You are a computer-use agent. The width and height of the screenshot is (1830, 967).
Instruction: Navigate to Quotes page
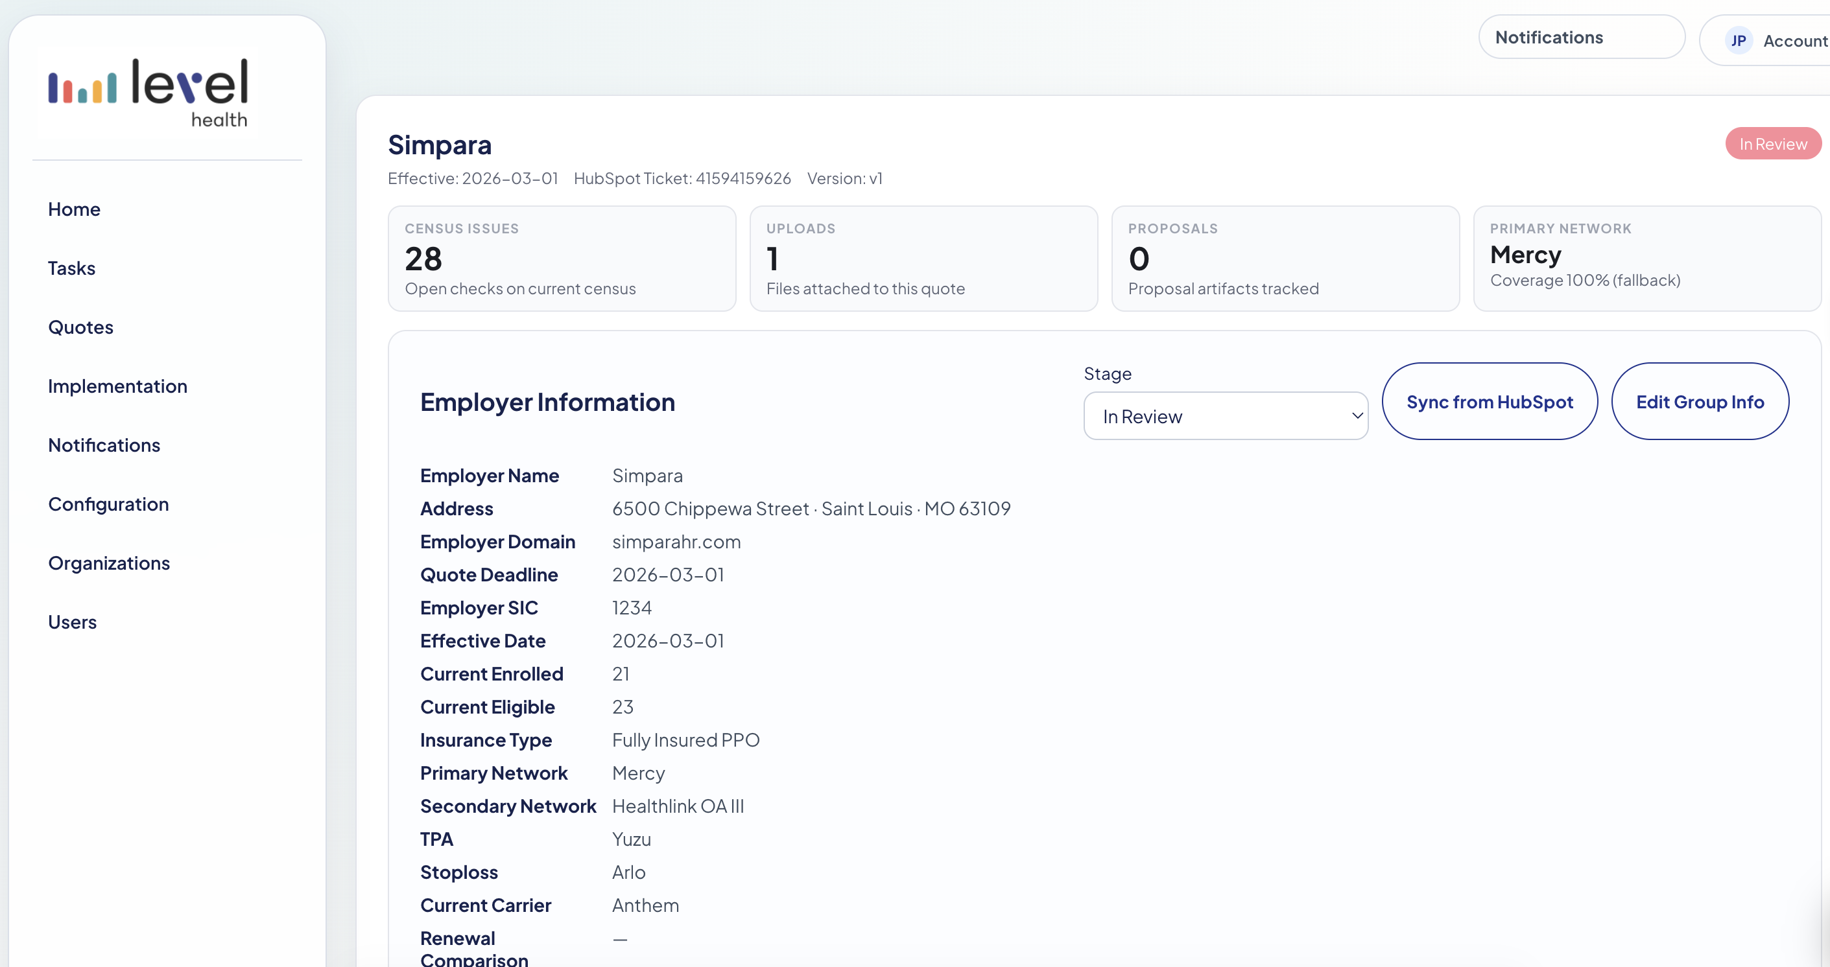pyautogui.click(x=80, y=327)
